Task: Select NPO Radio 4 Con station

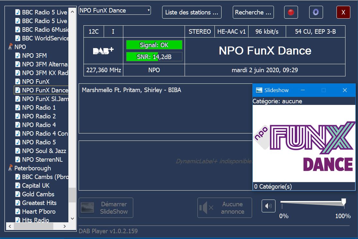Action: point(45,133)
